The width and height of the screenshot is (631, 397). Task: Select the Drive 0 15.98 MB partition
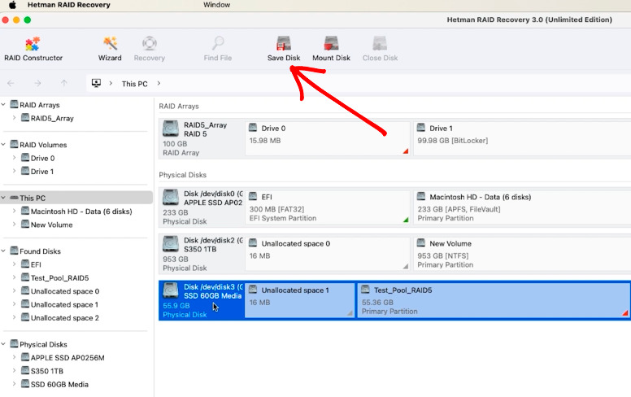pos(327,138)
